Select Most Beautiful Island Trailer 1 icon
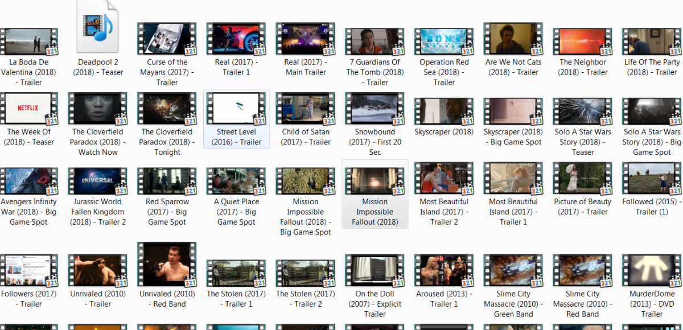 (x=514, y=178)
